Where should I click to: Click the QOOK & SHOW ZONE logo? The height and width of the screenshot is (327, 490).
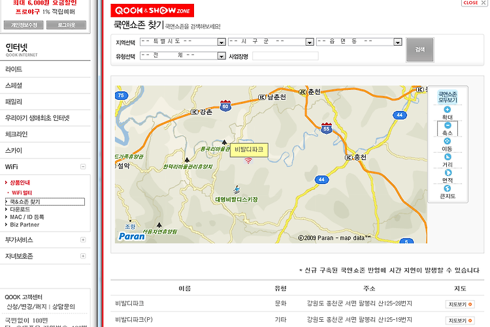point(152,10)
